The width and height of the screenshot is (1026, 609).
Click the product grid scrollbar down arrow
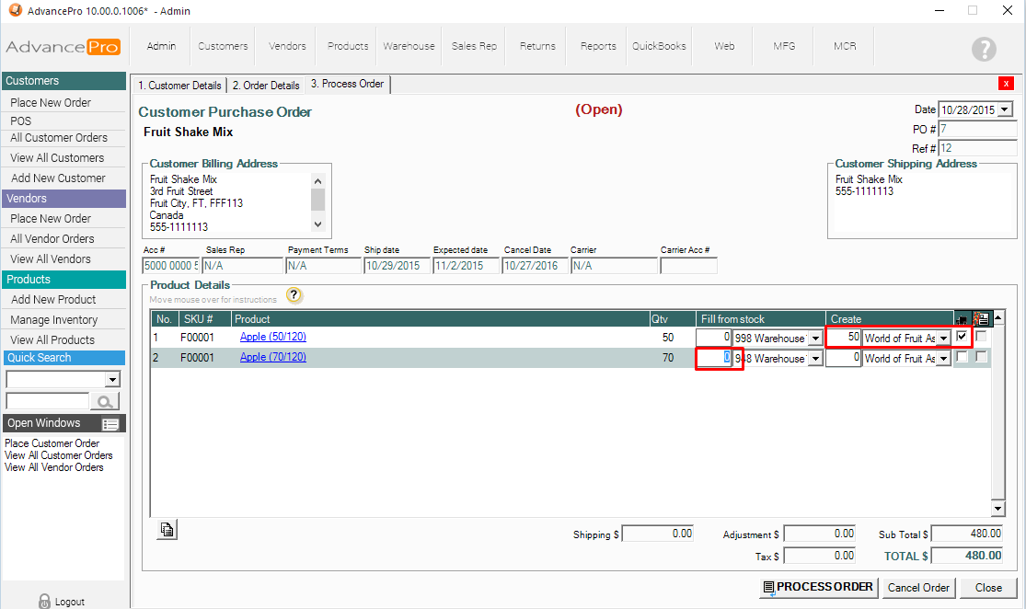pyautogui.click(x=998, y=509)
